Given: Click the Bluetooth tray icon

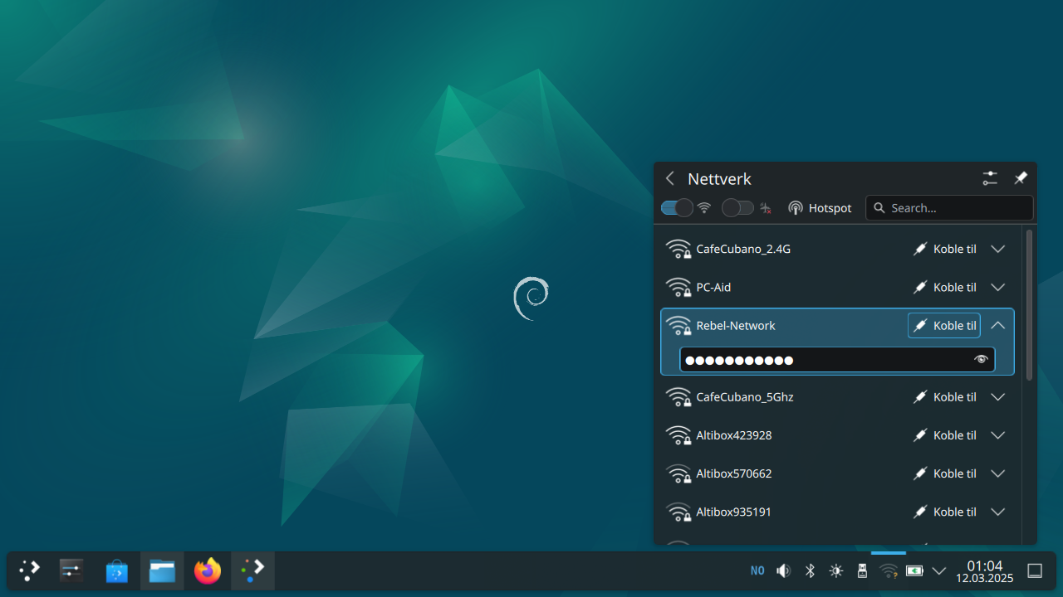Looking at the screenshot, I should pyautogui.click(x=810, y=570).
